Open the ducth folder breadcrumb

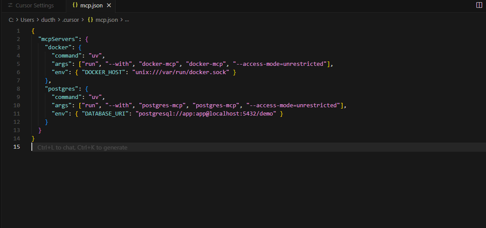pyautogui.click(x=48, y=20)
